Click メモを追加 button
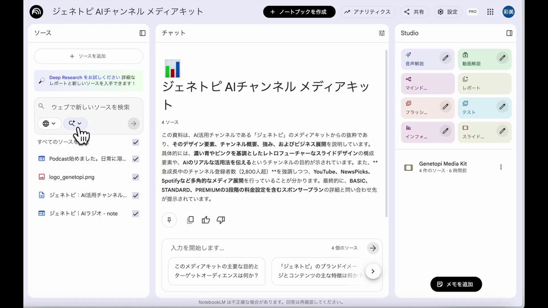 pyautogui.click(x=456, y=284)
